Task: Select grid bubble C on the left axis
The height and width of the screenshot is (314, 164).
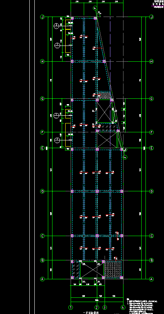Action: coord(42,236)
